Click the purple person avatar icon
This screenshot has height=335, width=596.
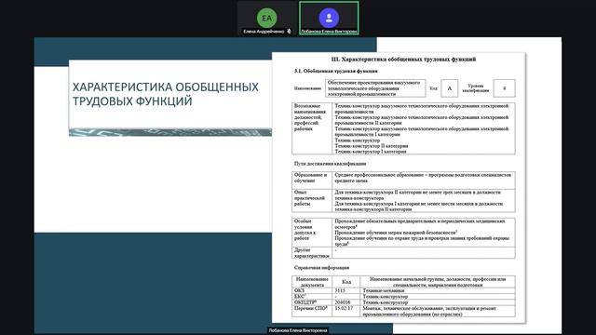point(329,18)
